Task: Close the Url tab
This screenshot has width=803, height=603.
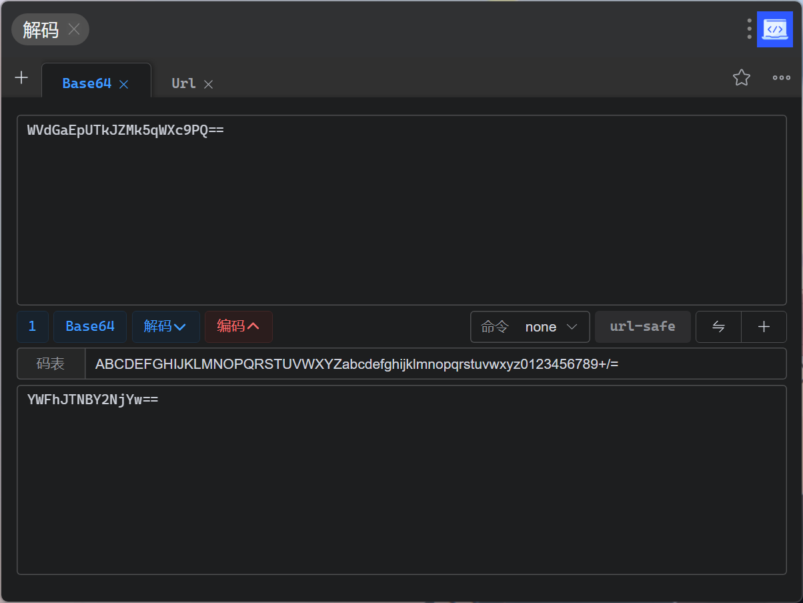Action: (208, 84)
